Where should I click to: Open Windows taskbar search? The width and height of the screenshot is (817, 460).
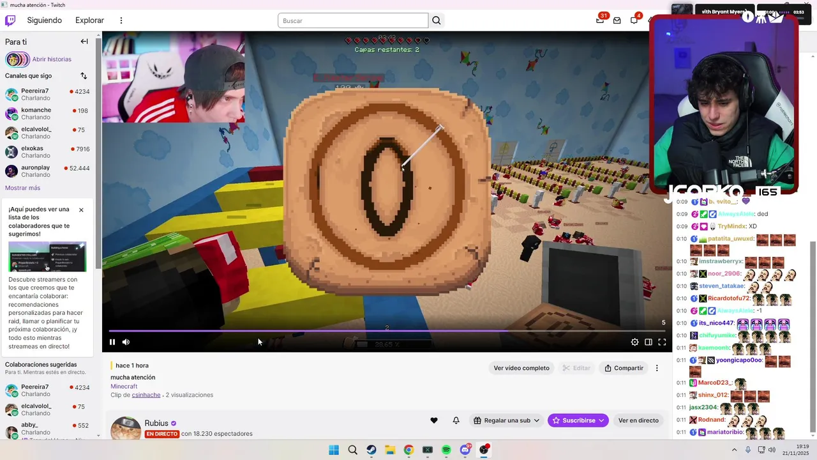click(353, 450)
